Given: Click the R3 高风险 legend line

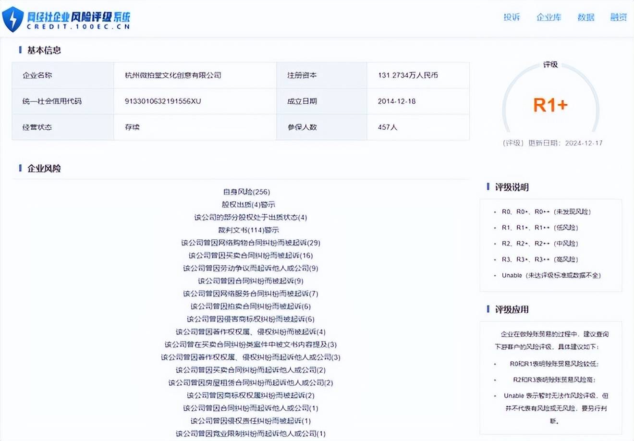Looking at the screenshot, I should point(540,259).
